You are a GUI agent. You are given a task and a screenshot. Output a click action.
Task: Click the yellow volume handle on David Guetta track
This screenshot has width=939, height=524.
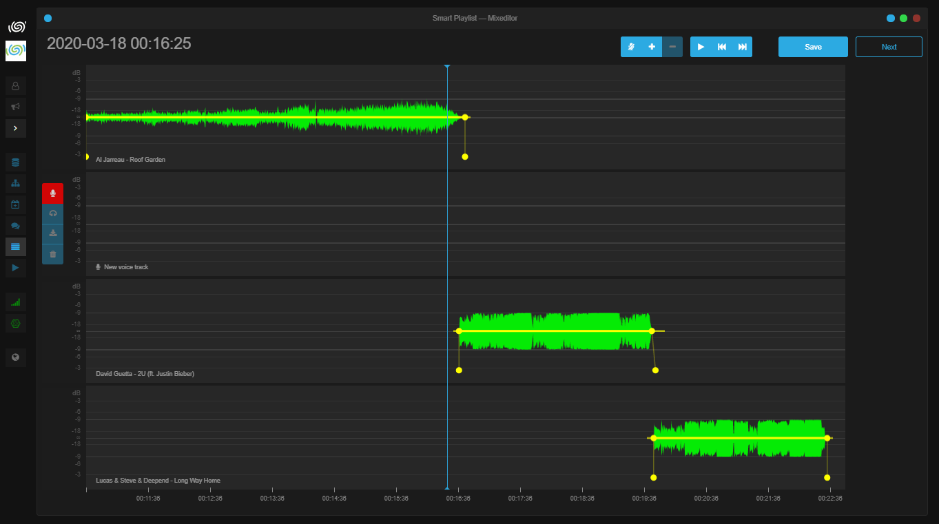[459, 331]
